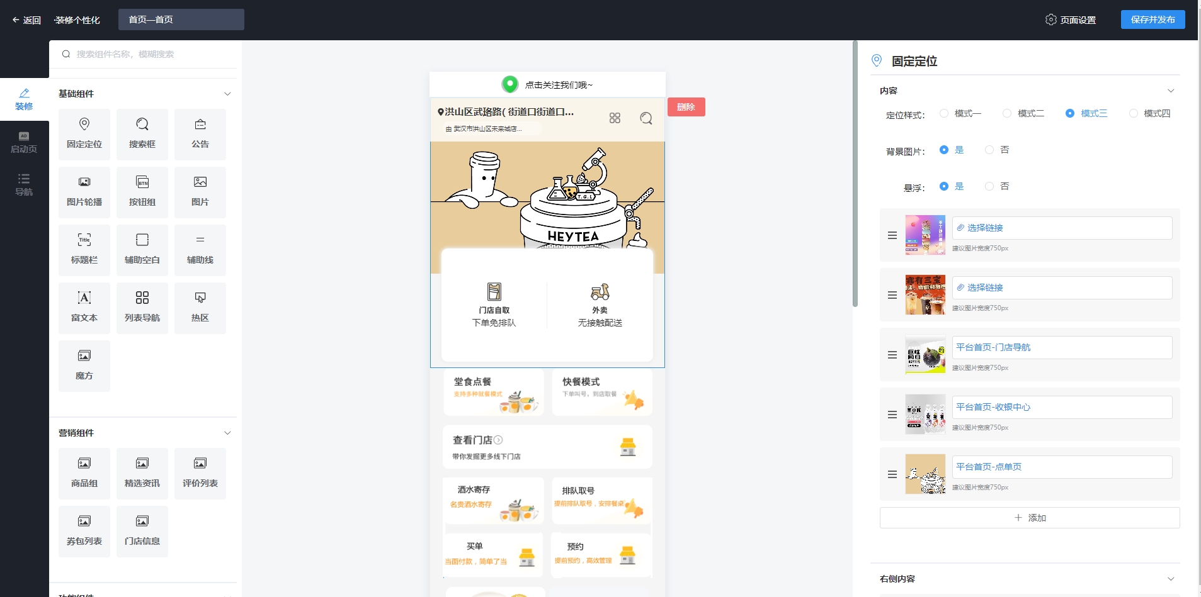The height and width of the screenshot is (597, 1201).
Task: Add the 公告 component
Action: (200, 134)
